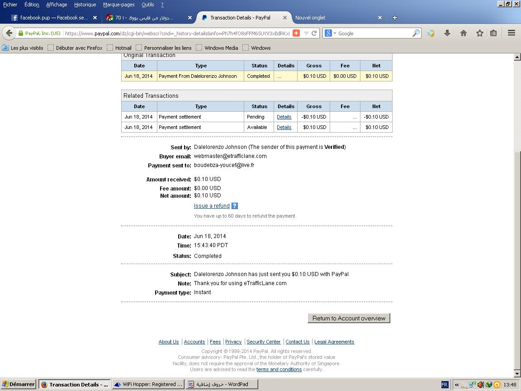This screenshot has height=391, width=521.
Task: Open the Privacy footer link
Action: 233,342
